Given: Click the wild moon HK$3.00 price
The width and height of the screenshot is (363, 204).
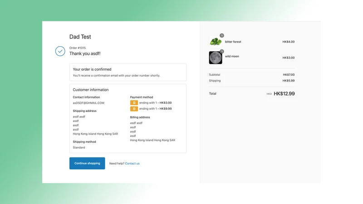Looking at the screenshot, I should (289, 58).
